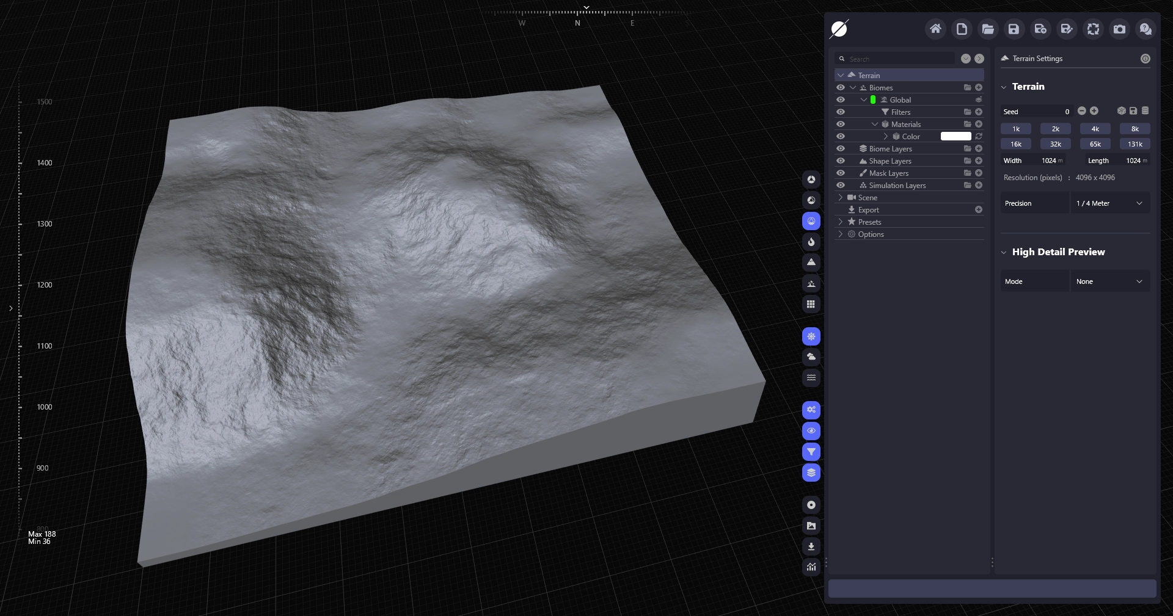The image size is (1173, 616).
Task: Click the 16k terrain size button
Action: tap(1015, 144)
